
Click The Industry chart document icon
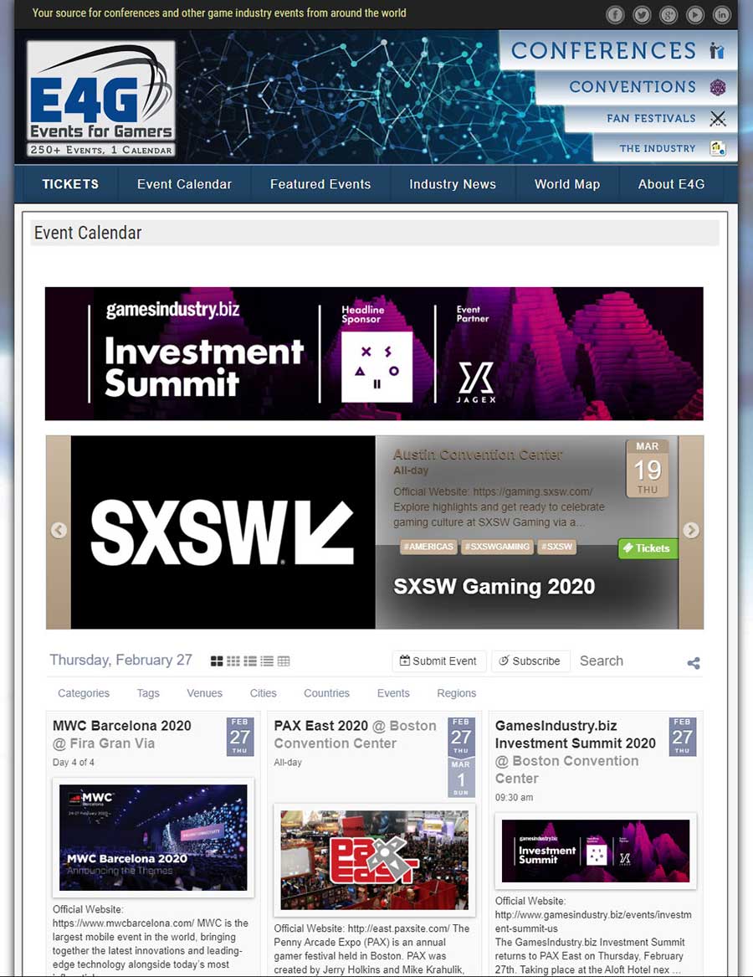click(x=718, y=148)
